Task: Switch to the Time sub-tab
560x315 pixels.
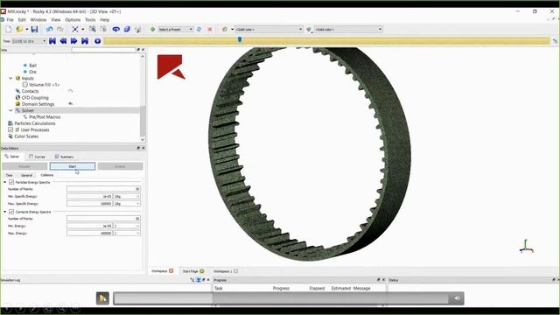Action: click(x=10, y=175)
